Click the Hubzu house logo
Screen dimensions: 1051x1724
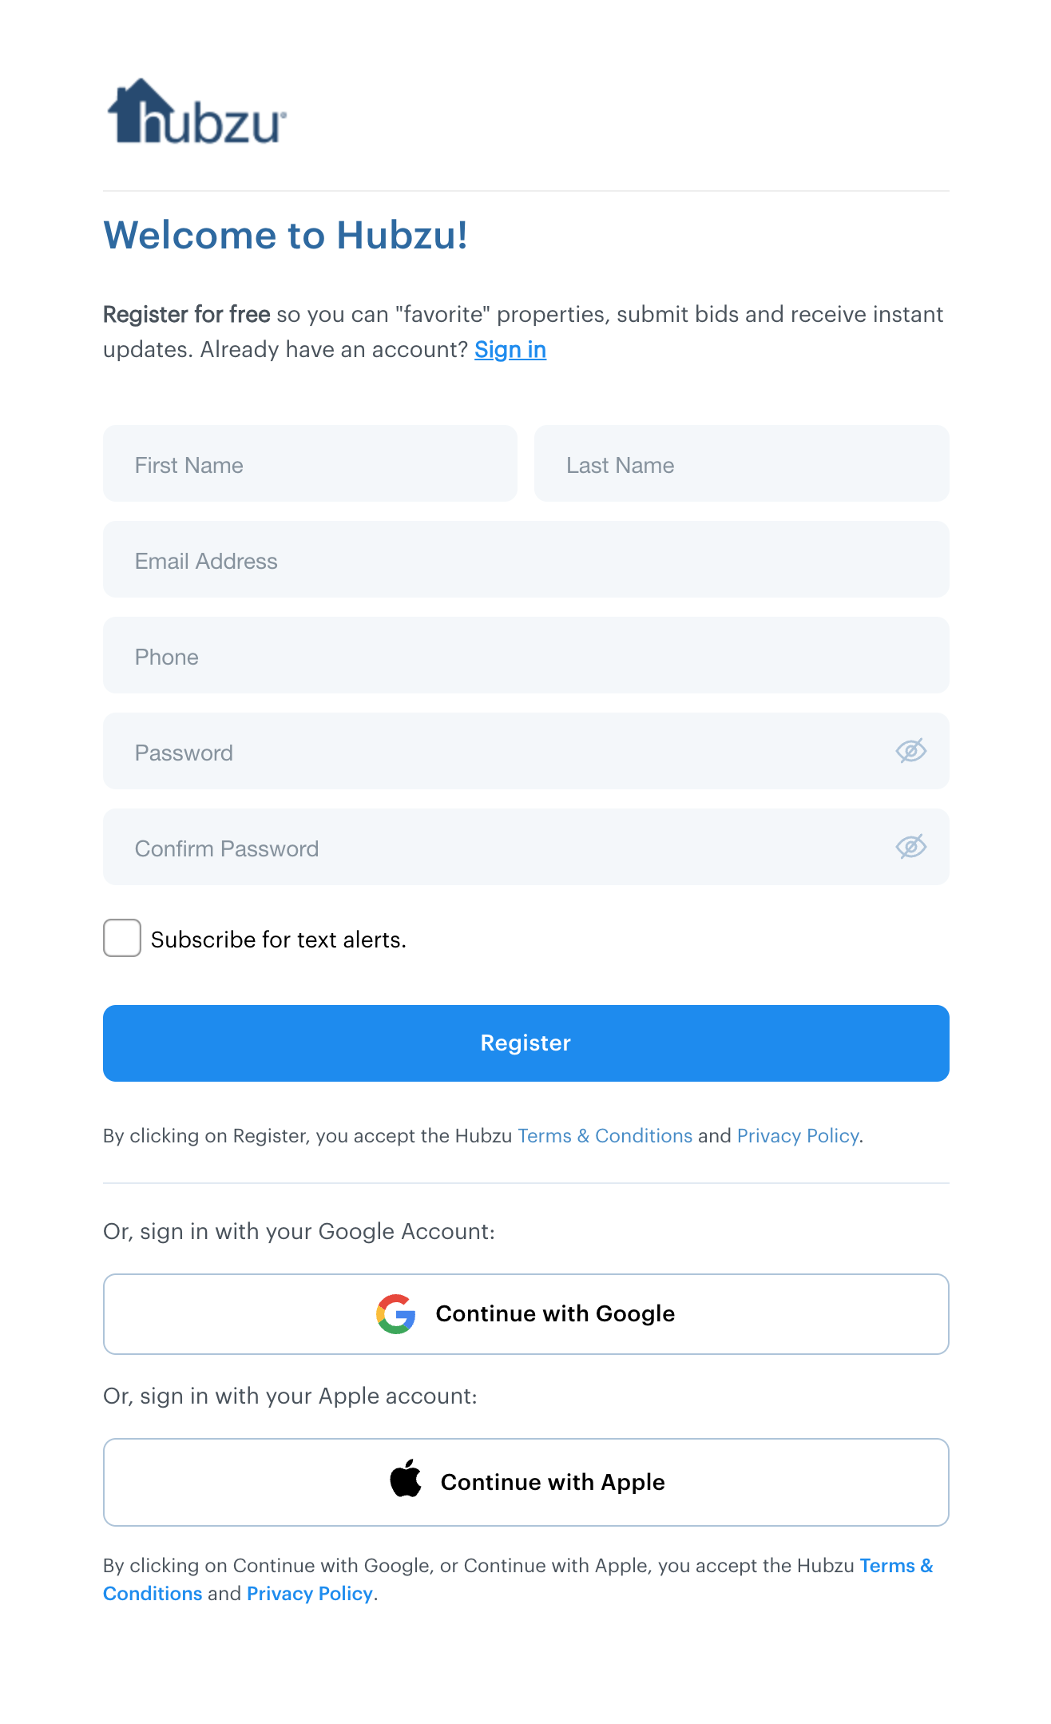pos(196,113)
